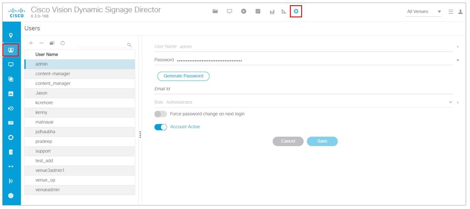Click the Email Id field
The image size is (470, 209).
303,89
